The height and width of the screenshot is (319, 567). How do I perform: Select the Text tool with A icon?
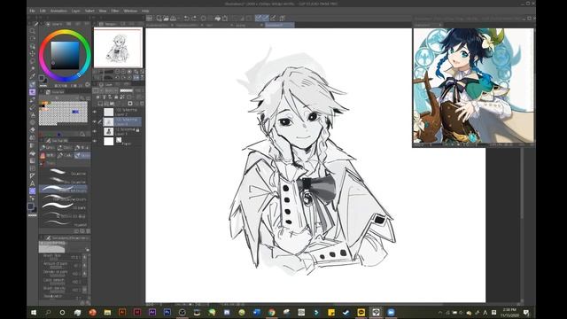click(x=33, y=183)
